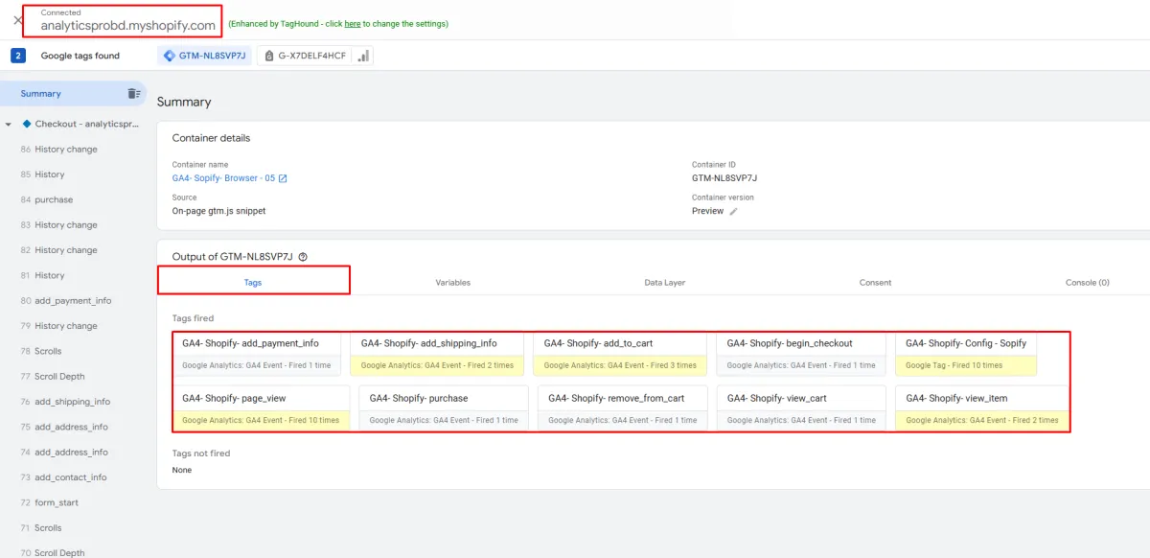Screen dimensions: 1150x558
Task: Click the blue diamond icon of Checkout page
Action: point(27,124)
